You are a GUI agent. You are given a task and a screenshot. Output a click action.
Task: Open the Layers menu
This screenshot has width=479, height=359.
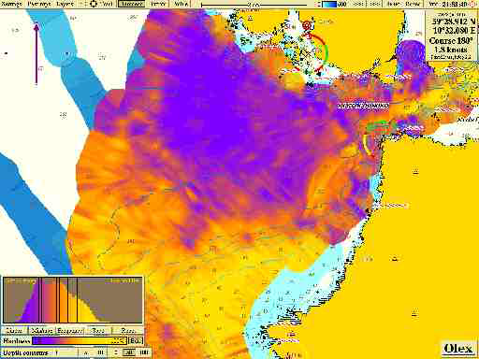pos(65,4)
